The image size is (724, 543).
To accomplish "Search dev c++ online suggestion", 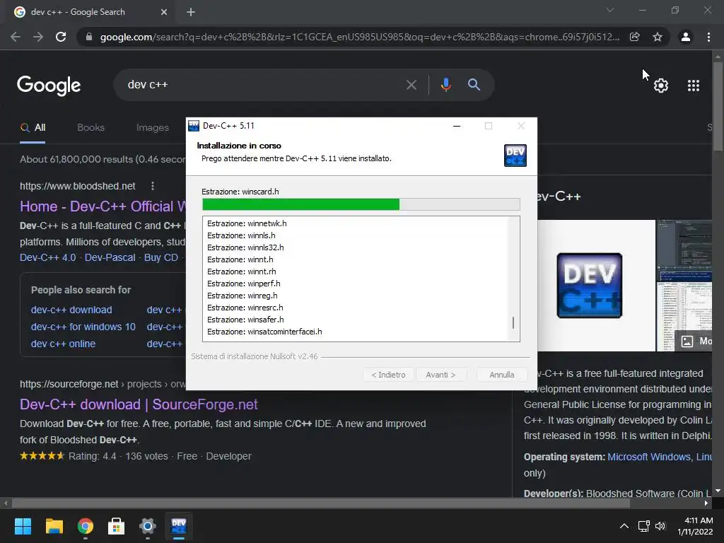I will (63, 344).
